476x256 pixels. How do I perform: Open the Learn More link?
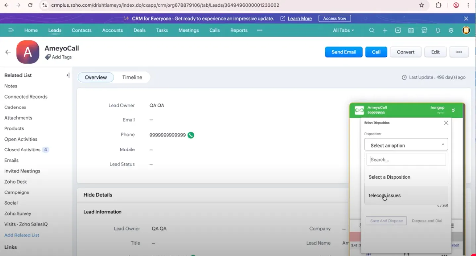pyautogui.click(x=300, y=19)
